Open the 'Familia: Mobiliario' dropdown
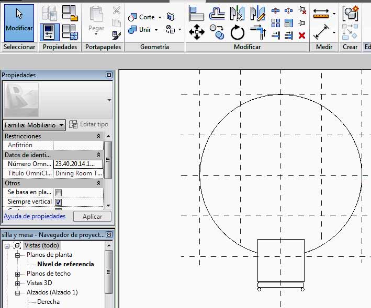 click(61, 125)
